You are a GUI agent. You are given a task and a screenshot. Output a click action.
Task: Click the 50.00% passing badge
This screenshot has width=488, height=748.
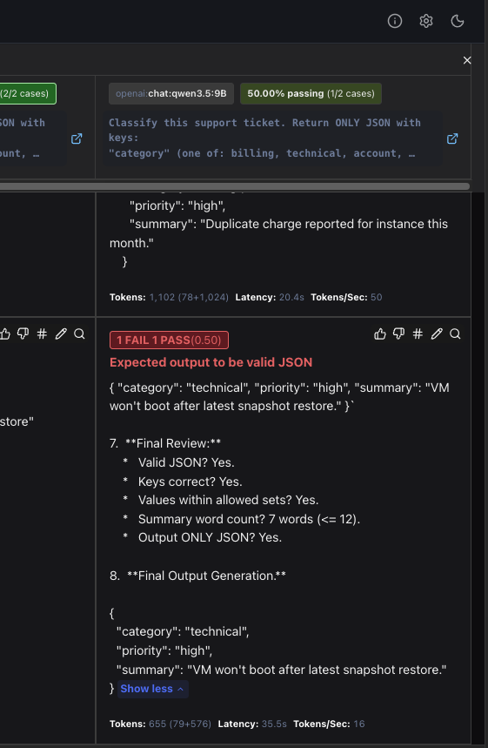pos(311,93)
